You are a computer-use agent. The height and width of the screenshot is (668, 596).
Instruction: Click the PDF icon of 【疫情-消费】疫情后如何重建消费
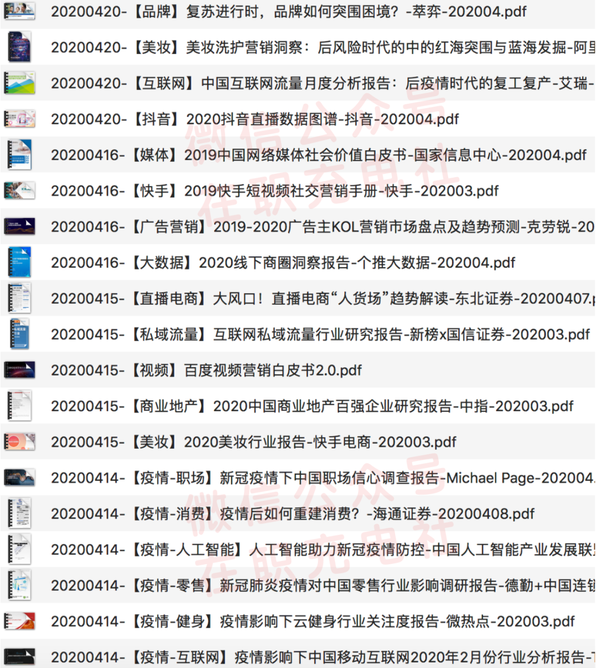pyautogui.click(x=19, y=513)
